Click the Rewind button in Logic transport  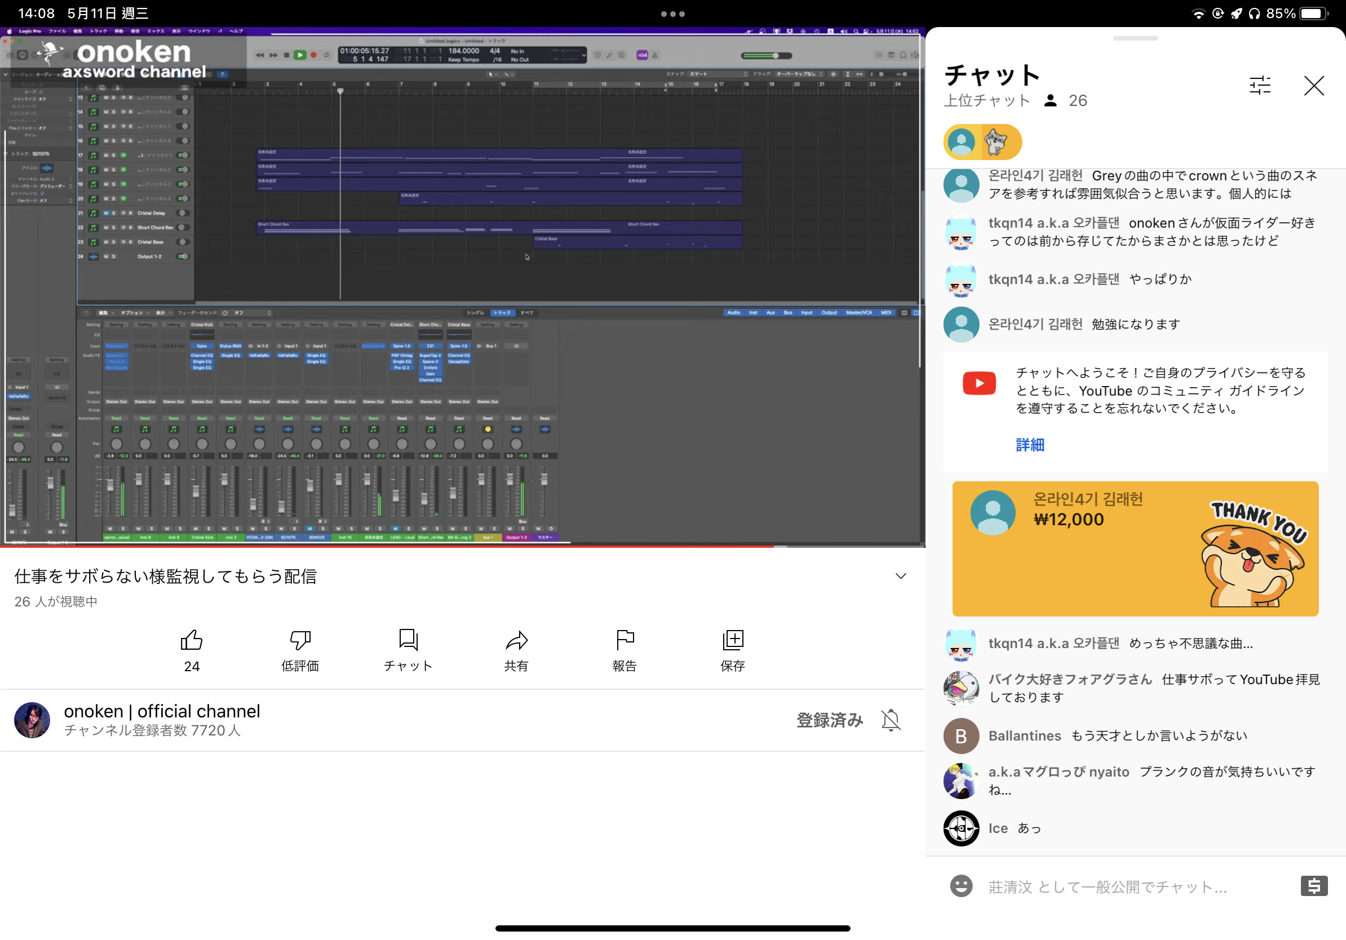click(x=259, y=55)
